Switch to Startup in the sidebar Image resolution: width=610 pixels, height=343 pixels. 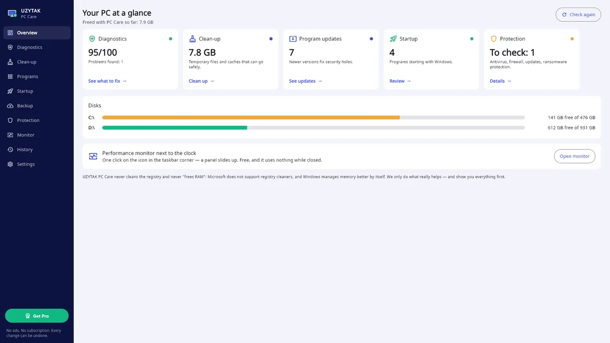[x=37, y=91]
